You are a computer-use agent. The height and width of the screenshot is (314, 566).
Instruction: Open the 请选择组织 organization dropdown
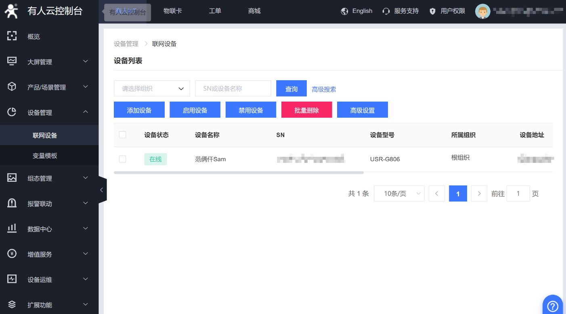tap(152, 89)
